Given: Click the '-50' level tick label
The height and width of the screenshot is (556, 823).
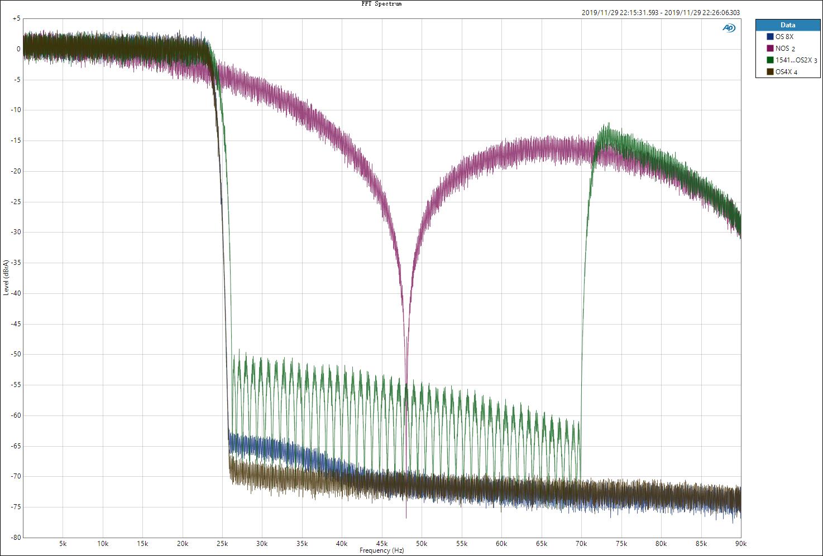Looking at the screenshot, I should 16,354.
